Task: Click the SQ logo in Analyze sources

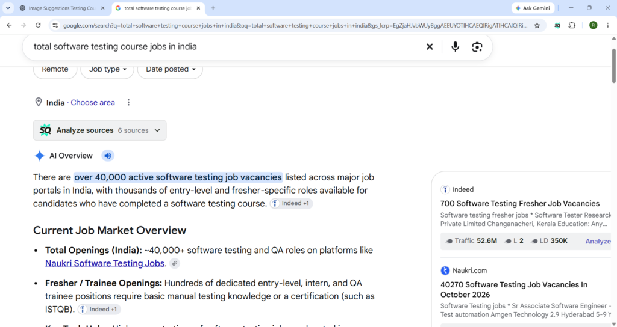Action: [45, 130]
